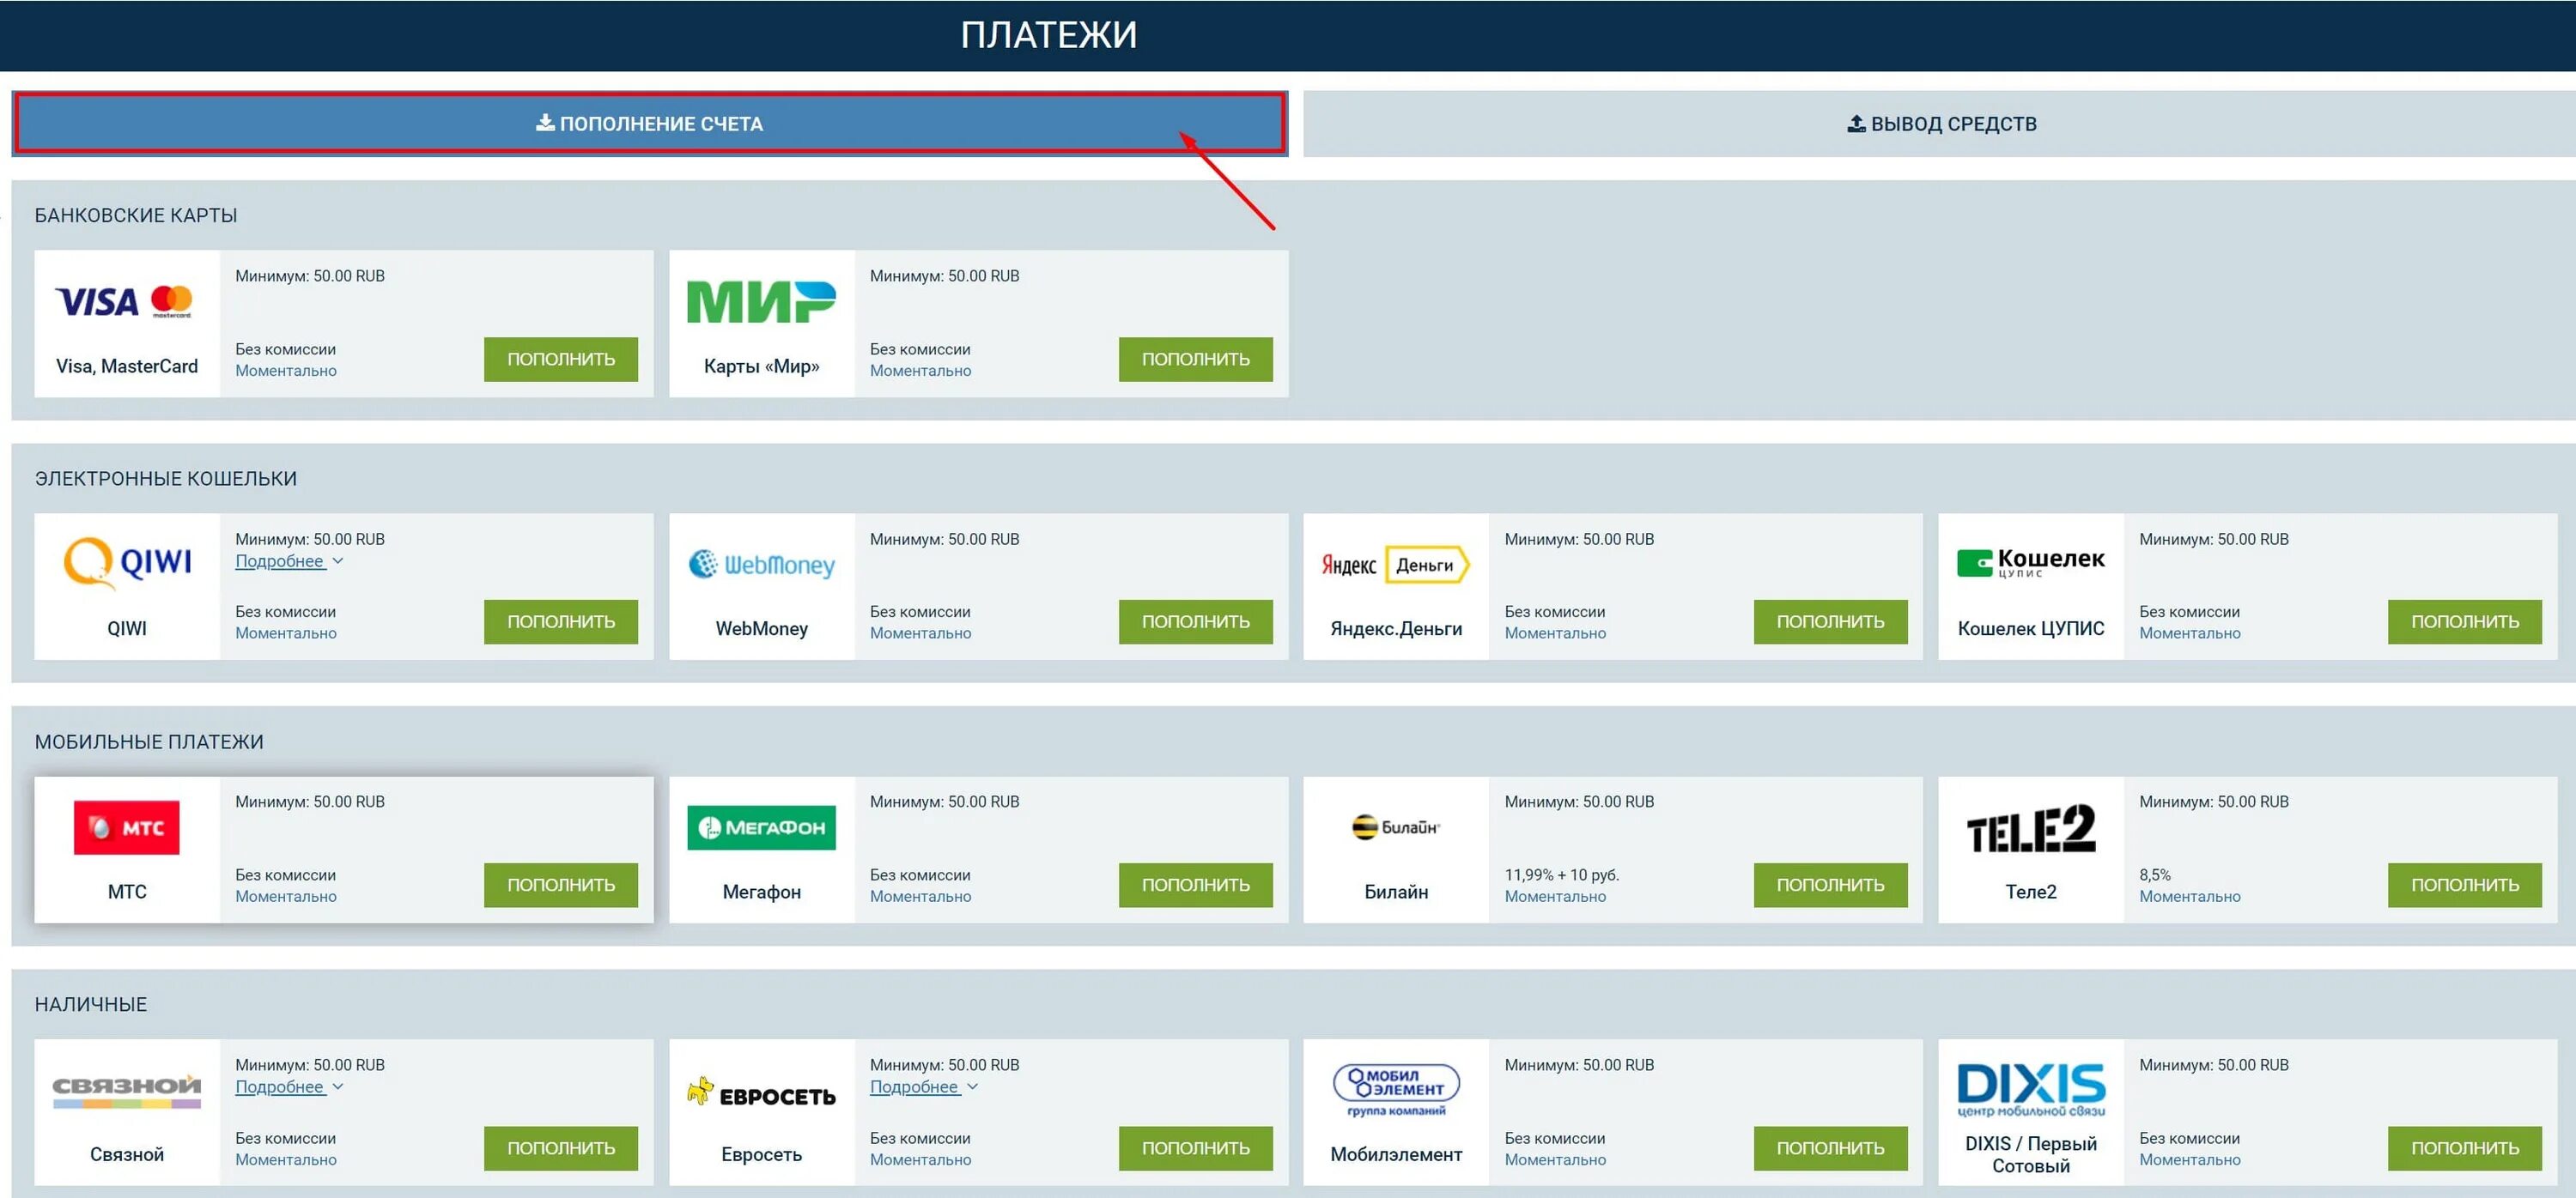
Task: Click Пополнить for МТС
Action: (560, 886)
